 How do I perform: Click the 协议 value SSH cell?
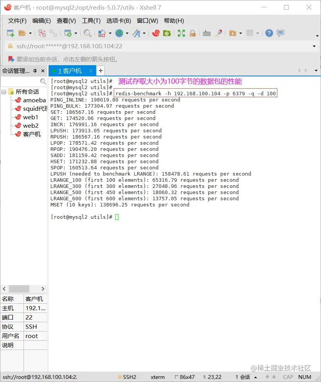click(35, 327)
